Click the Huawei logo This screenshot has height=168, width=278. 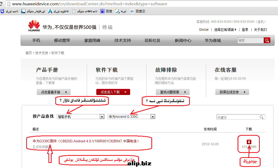34,26
